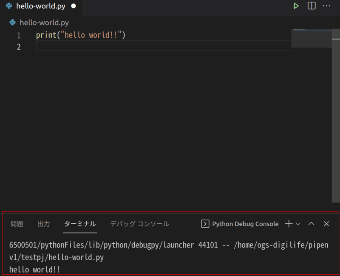This screenshot has width=340, height=276.
Task: Click the Python icon on the editor tab
Action: (x=8, y=7)
